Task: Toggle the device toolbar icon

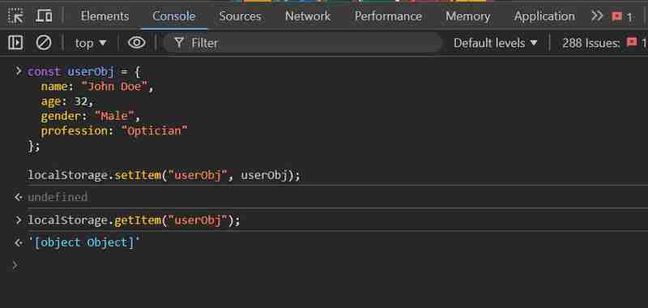Action: (x=44, y=16)
